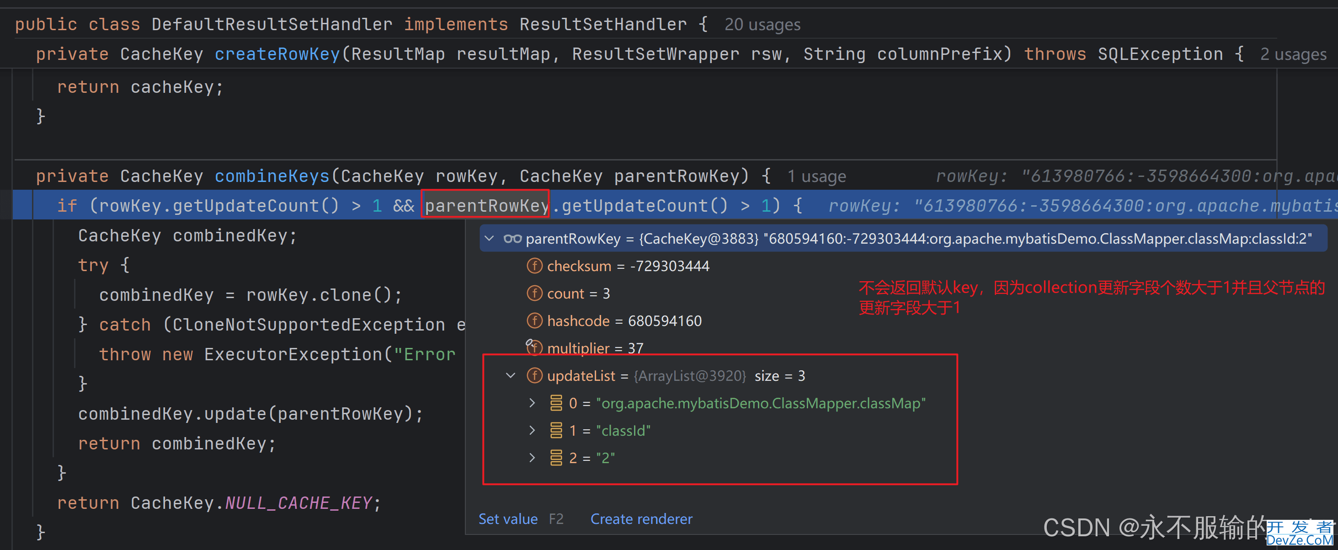Open the '2 usages' hint of createRowKey
The image size is (1338, 550).
coord(1293,54)
